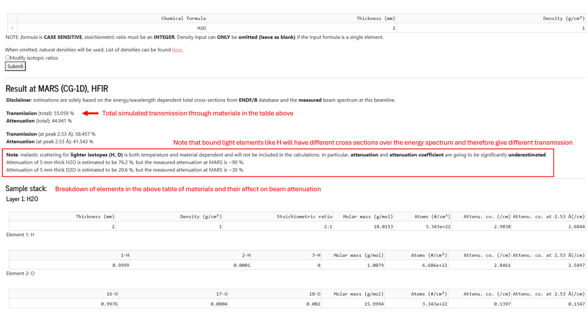Open the densities list 'here' link
The height and width of the screenshot is (329, 588).
click(x=177, y=50)
